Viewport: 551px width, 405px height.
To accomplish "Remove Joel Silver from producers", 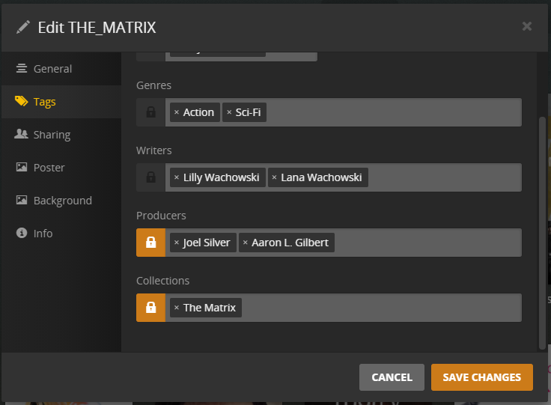I will 177,243.
